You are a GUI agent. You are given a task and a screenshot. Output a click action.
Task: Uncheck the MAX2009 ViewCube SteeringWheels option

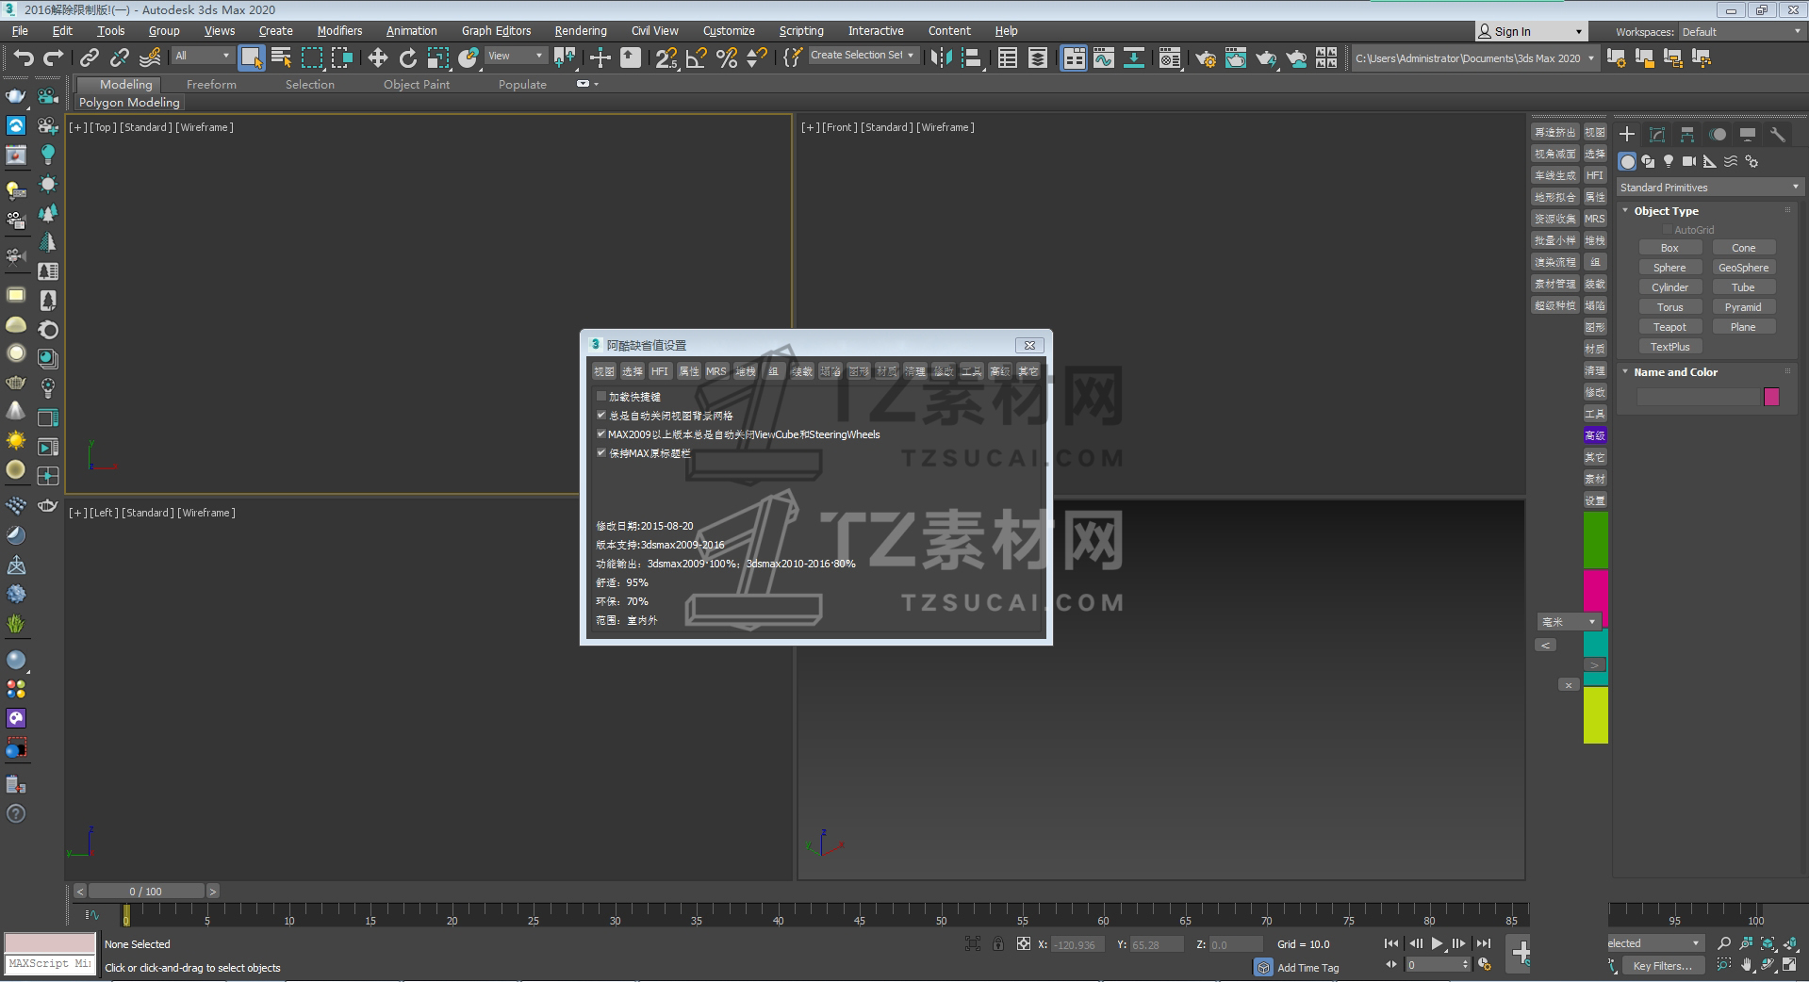(601, 434)
